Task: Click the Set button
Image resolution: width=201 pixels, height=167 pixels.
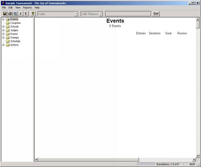Action: (156, 14)
